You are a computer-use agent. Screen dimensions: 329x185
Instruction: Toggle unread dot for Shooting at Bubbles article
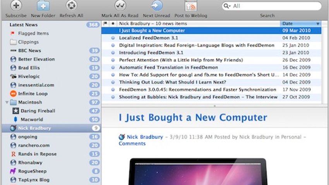coord(113,97)
